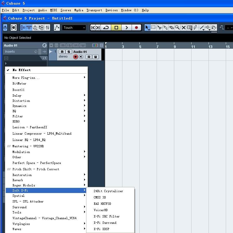
Task: Choose the checked No Effect entry
Action: (x=46, y=70)
